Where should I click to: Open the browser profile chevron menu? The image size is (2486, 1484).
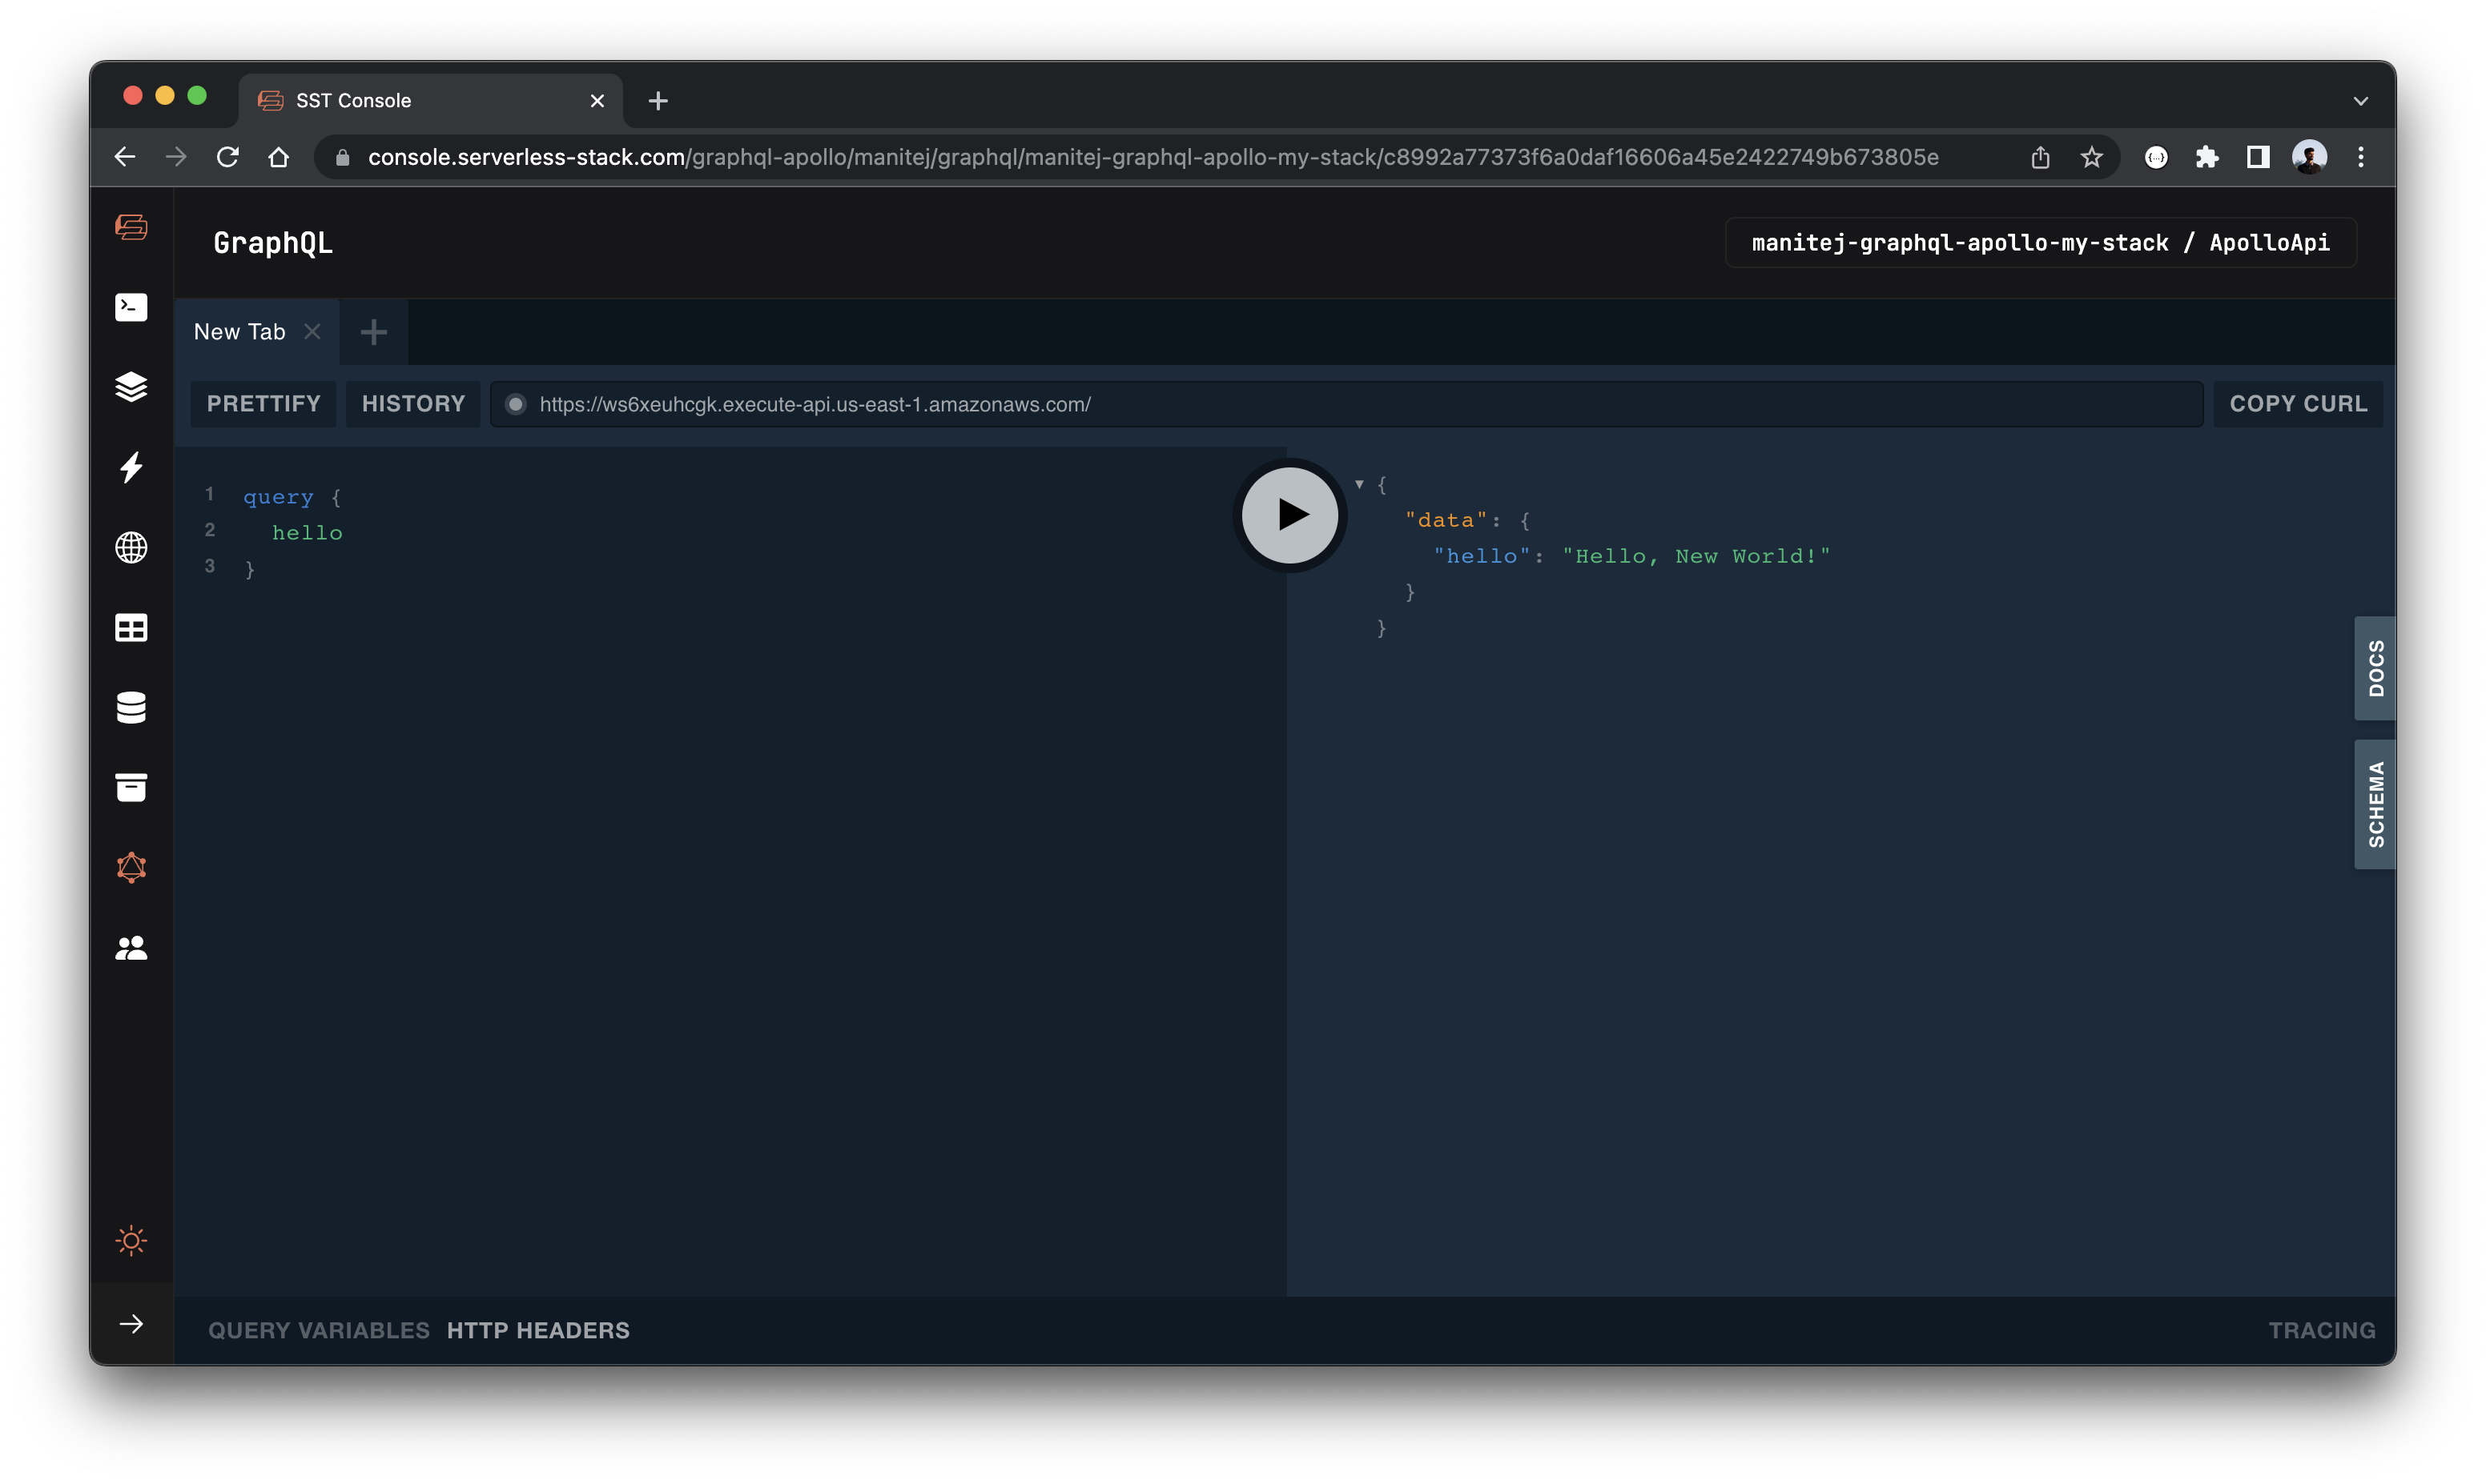[2361, 100]
